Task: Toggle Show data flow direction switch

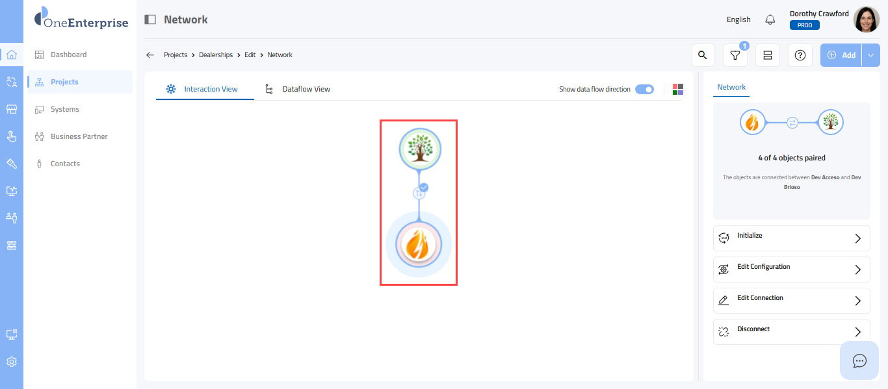Action: pyautogui.click(x=644, y=89)
